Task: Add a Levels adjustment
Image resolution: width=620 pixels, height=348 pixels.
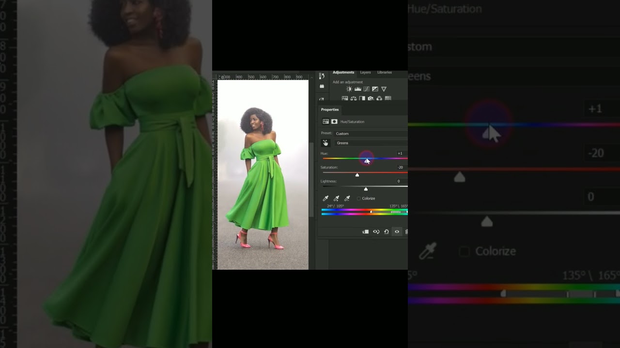Action: 358,89
